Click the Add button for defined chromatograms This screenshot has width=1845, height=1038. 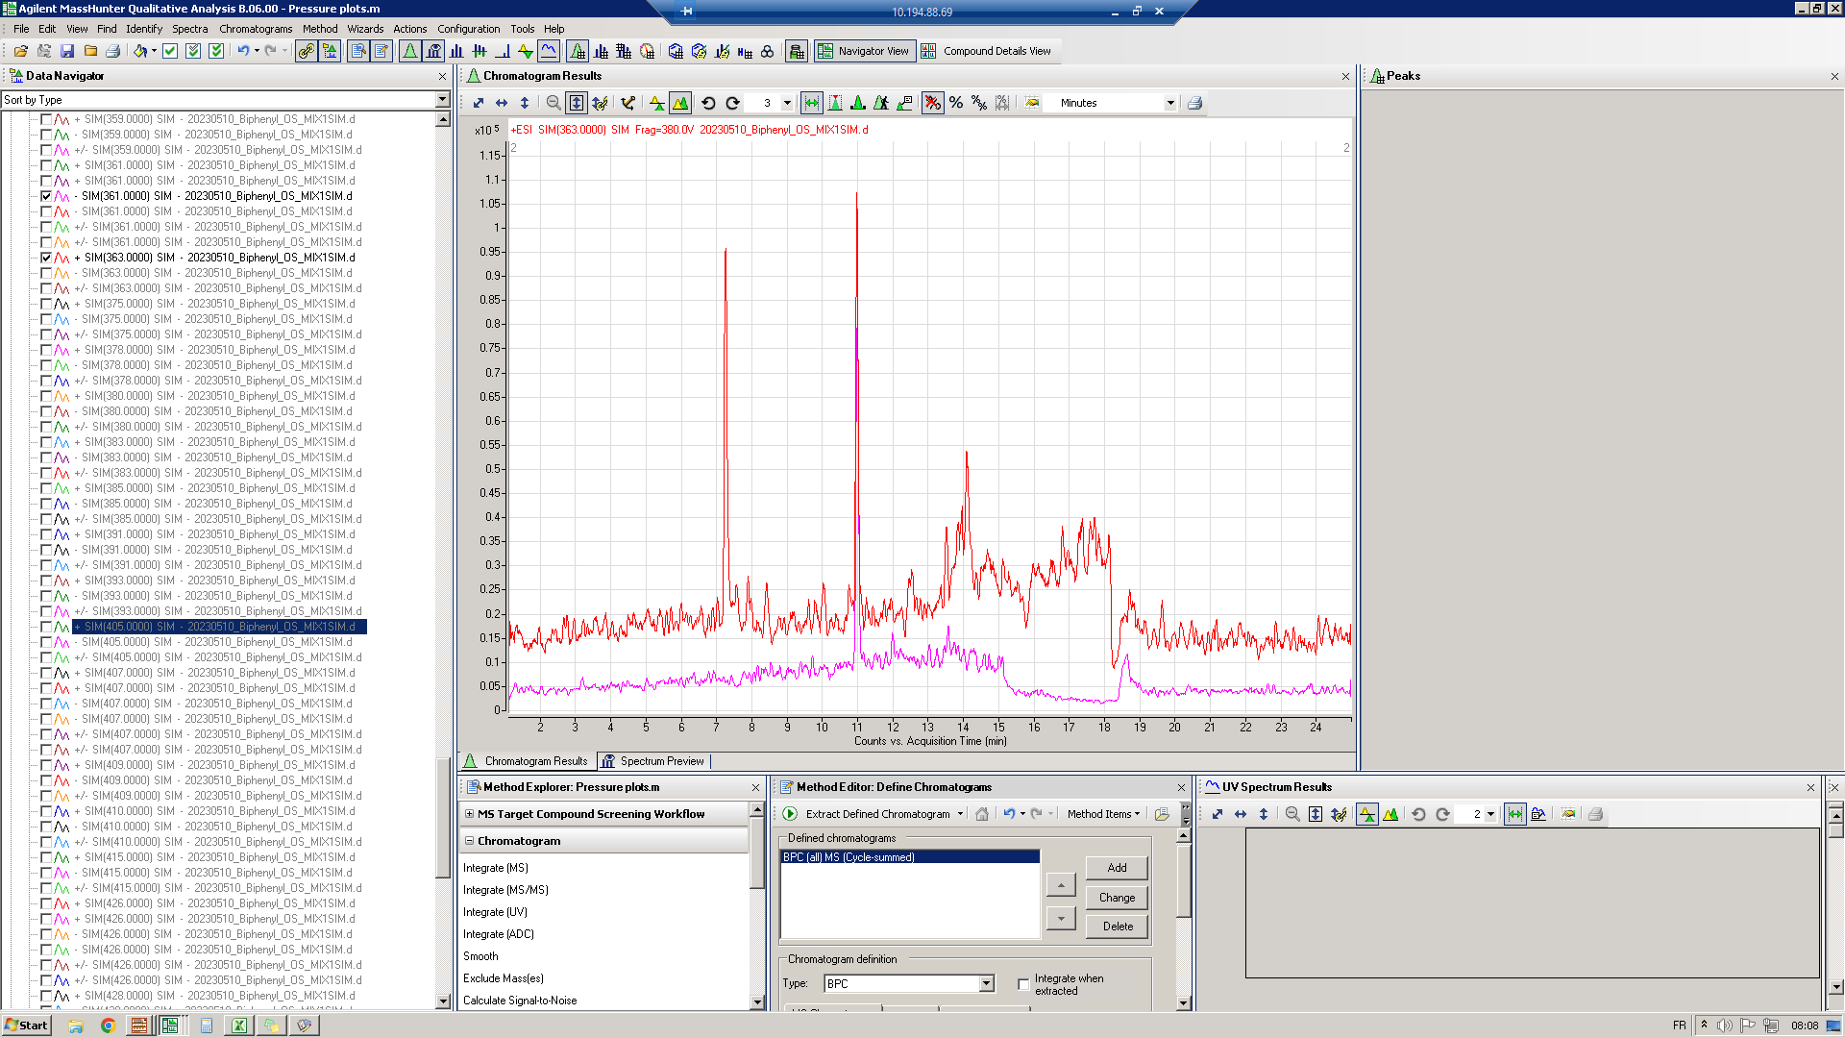pos(1117,868)
